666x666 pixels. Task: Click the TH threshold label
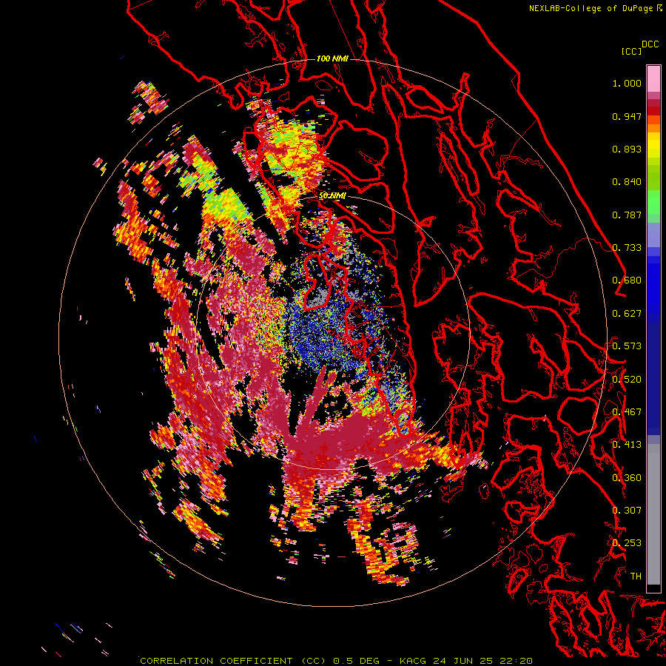636,576
